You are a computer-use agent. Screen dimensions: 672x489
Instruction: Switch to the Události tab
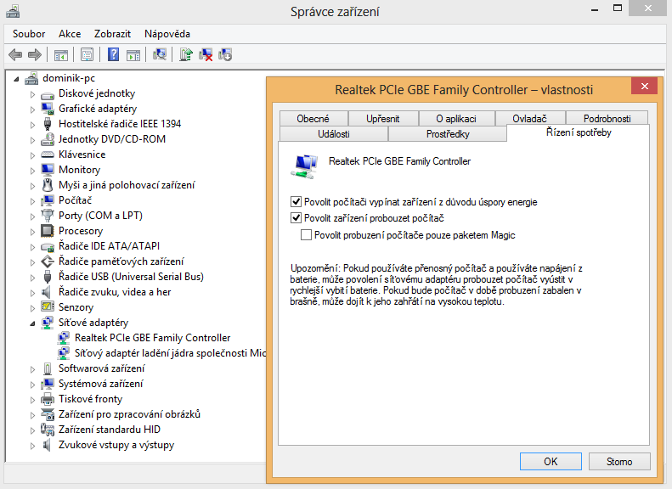pyautogui.click(x=333, y=134)
